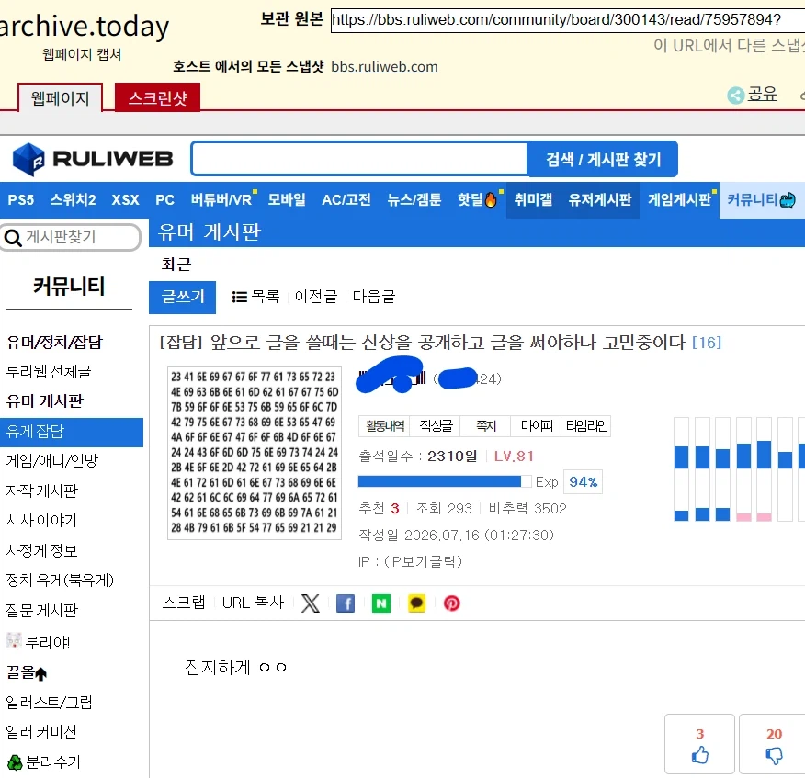The image size is (805, 778).
Task: Share post on Pinterest
Action: tap(452, 603)
